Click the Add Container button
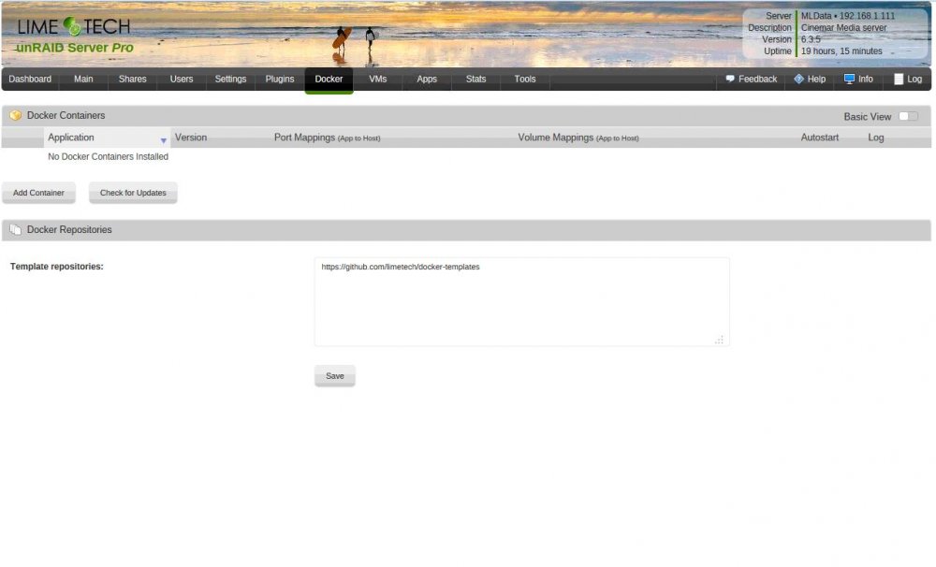Image resolution: width=936 pixels, height=567 pixels. tap(38, 193)
